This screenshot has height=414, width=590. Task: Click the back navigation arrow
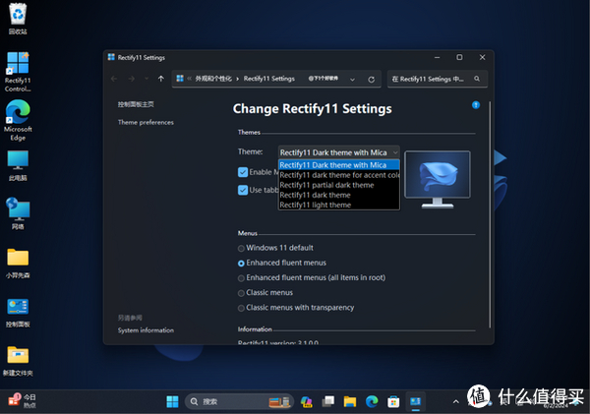114,79
